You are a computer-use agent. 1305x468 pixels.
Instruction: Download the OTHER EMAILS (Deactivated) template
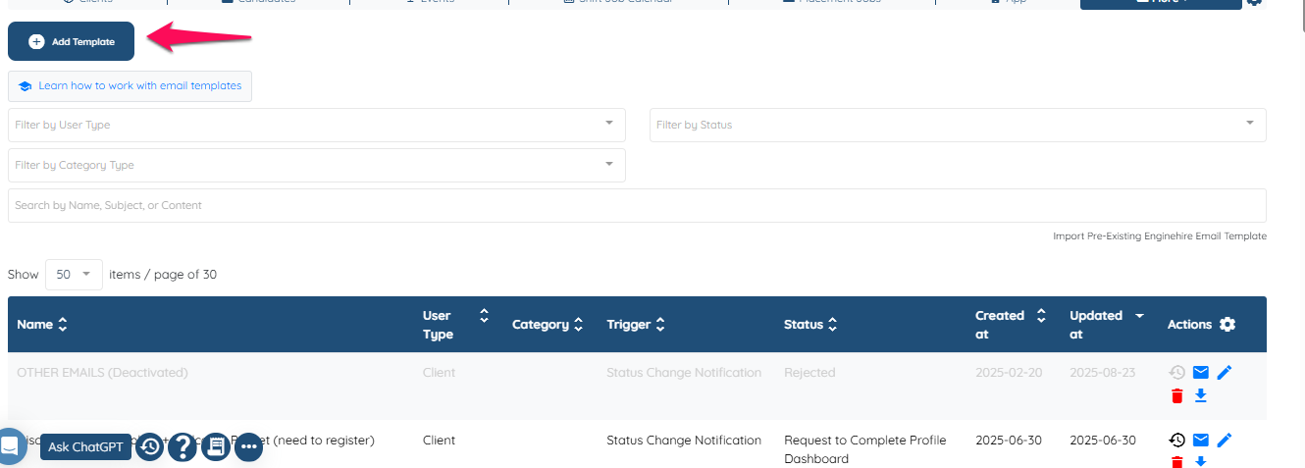coord(1201,396)
